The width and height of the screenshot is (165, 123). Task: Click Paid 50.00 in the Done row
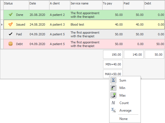click(x=139, y=15)
